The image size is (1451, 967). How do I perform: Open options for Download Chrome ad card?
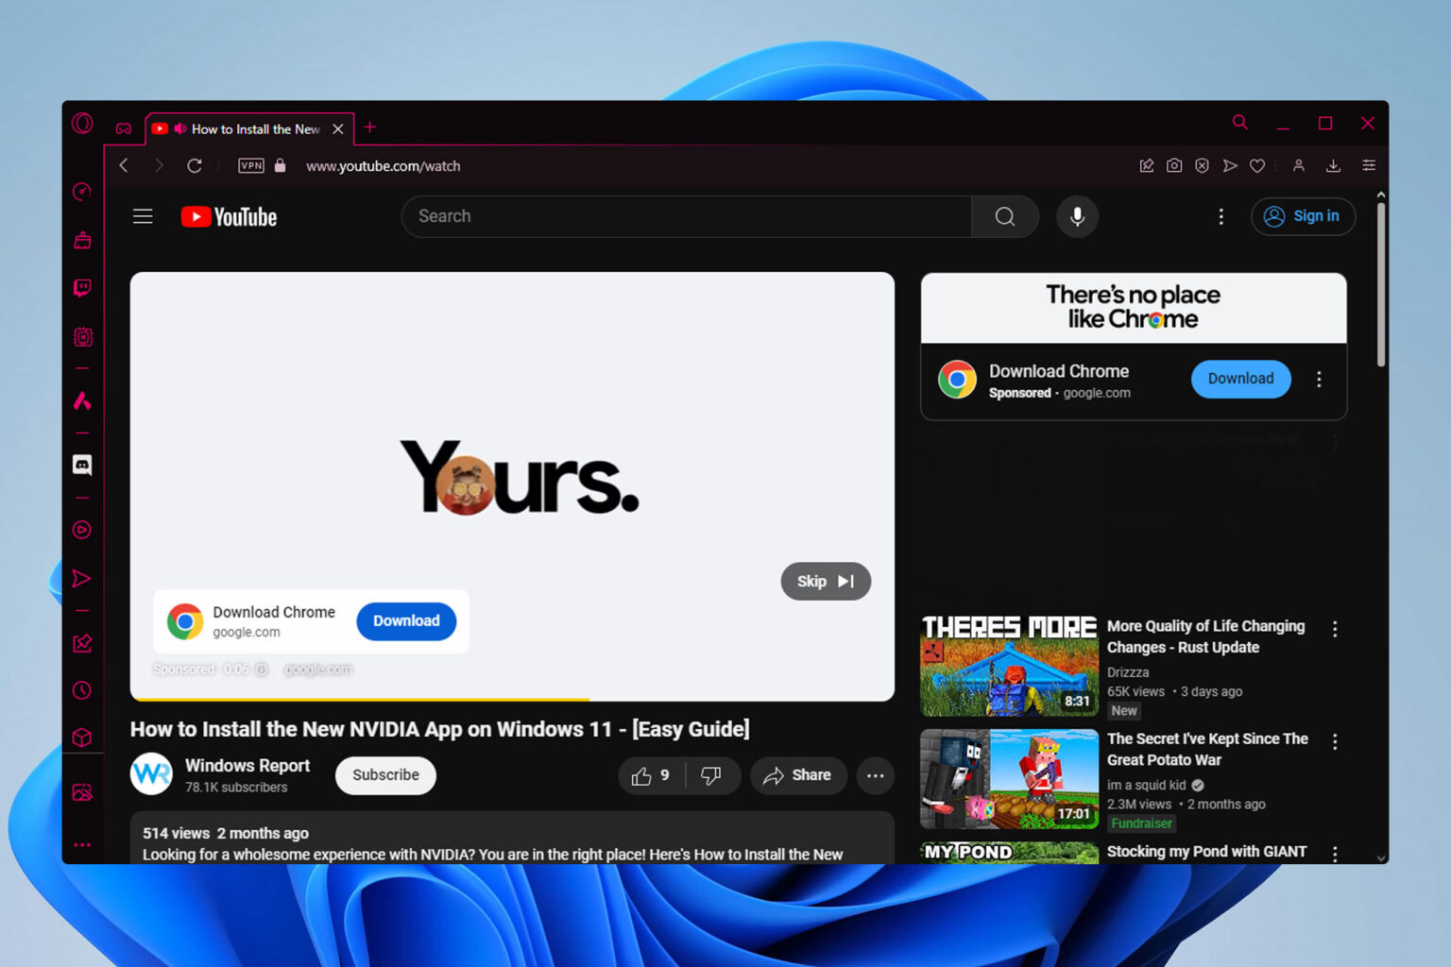(1319, 380)
